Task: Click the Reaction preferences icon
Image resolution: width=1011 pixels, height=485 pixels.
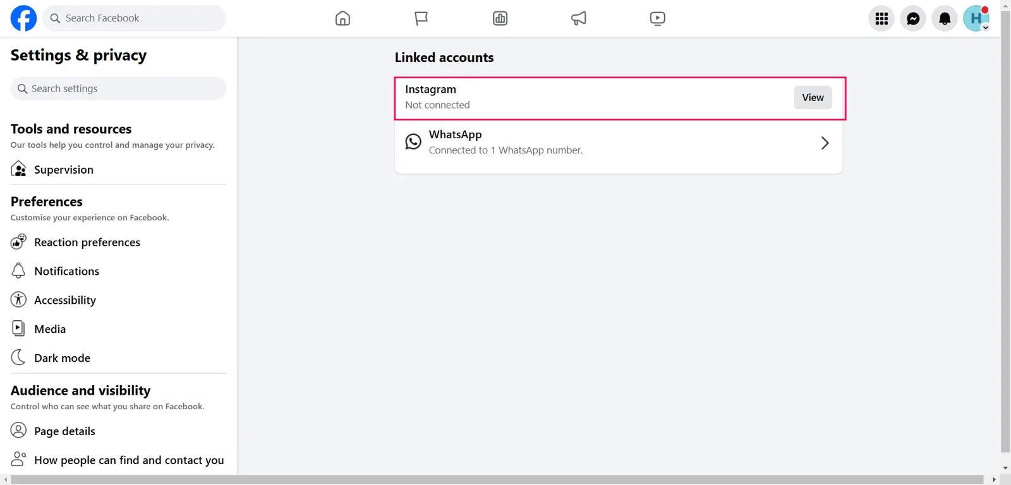Action: click(x=18, y=242)
